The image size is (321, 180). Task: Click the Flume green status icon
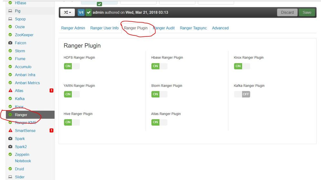[x=10, y=59]
